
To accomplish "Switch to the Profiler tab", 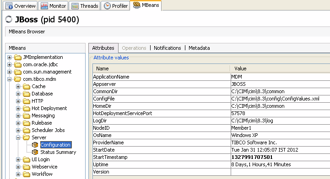I will coord(115,6).
